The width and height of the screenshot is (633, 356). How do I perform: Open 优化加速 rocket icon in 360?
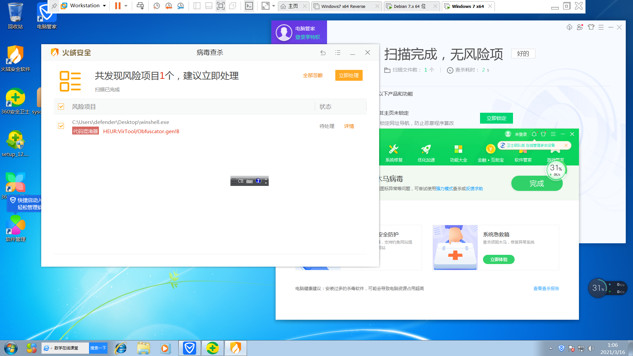426,153
